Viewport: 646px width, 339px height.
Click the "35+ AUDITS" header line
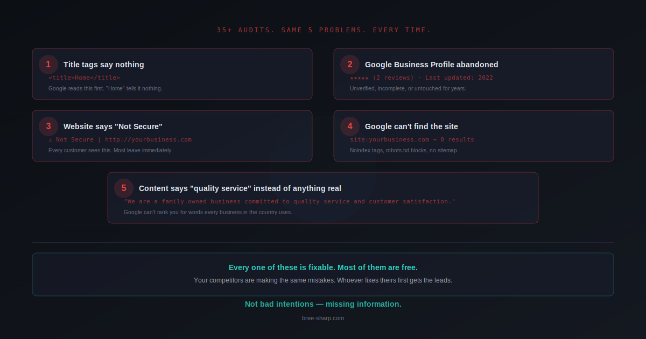point(323,30)
